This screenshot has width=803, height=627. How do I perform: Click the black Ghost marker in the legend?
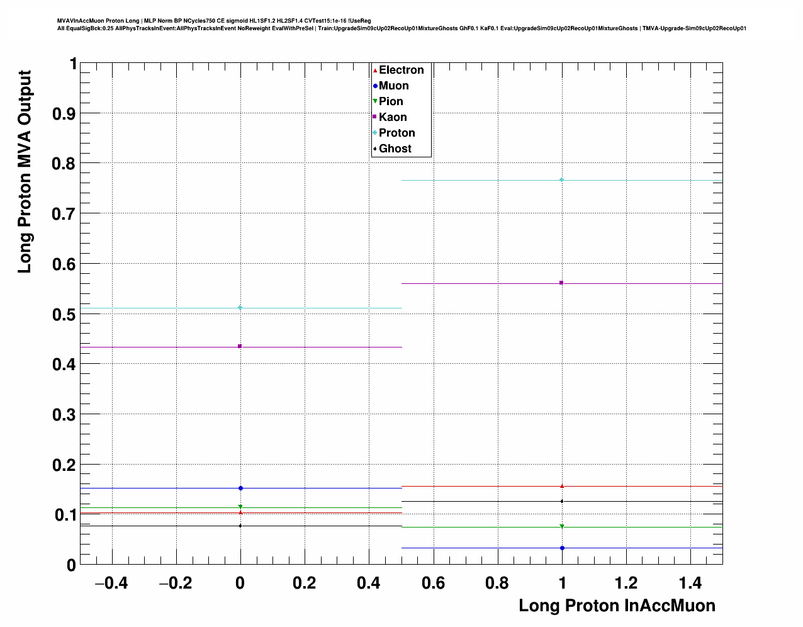click(375, 149)
